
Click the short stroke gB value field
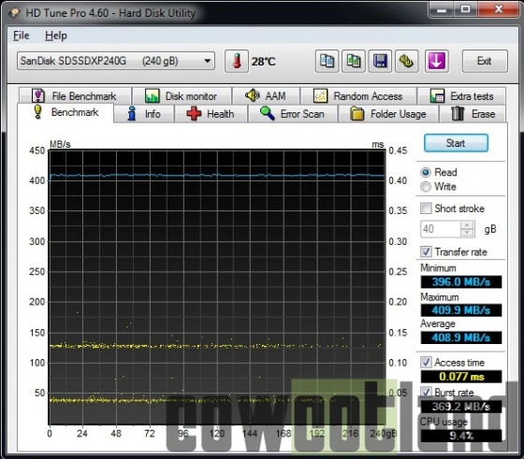point(441,229)
